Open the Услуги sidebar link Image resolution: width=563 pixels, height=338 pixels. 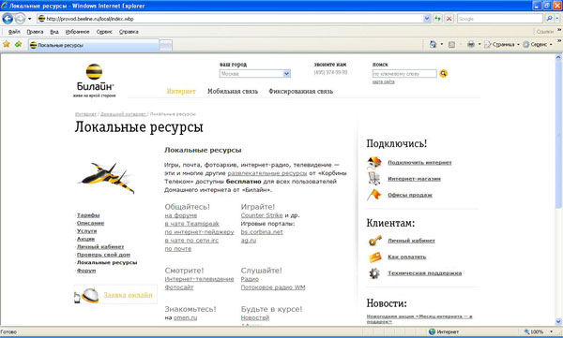(x=87, y=231)
